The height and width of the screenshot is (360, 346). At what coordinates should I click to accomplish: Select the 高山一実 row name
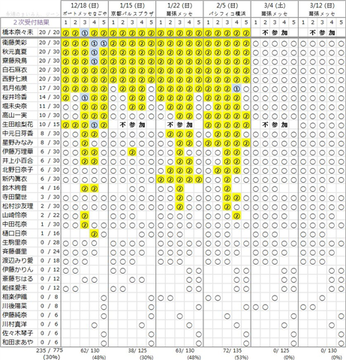(x=14, y=115)
